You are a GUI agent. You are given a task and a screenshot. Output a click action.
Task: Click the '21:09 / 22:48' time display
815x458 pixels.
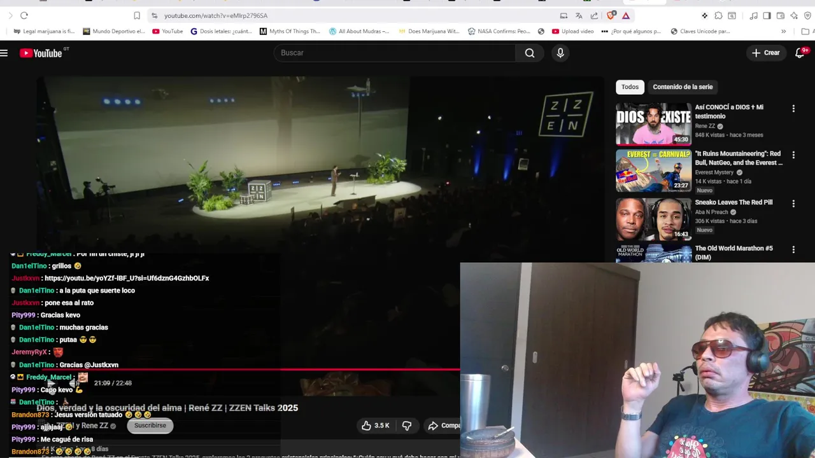pyautogui.click(x=113, y=383)
